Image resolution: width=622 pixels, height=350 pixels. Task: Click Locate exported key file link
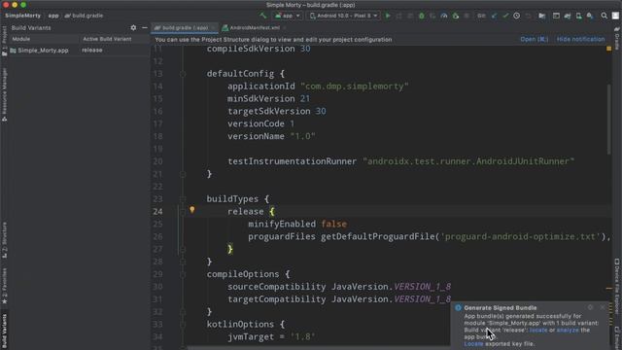(x=473, y=344)
